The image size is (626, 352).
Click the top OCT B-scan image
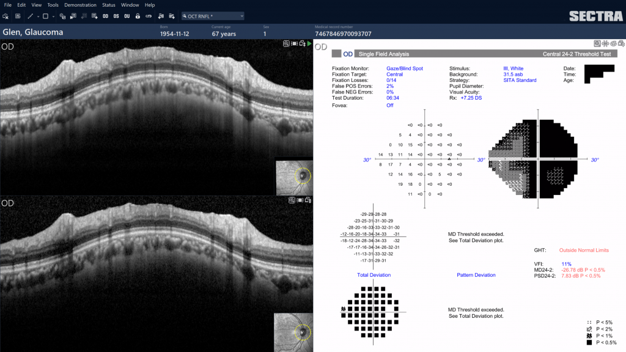156,117
